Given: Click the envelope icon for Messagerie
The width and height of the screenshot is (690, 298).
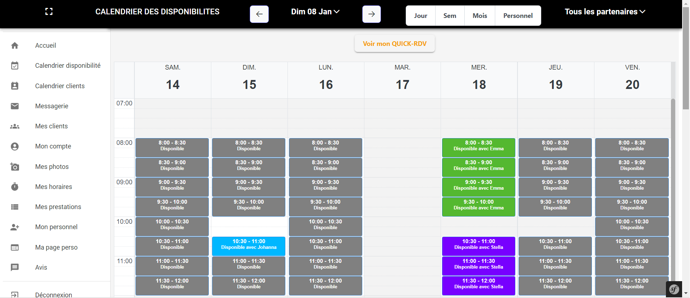Looking at the screenshot, I should pyautogui.click(x=15, y=106).
